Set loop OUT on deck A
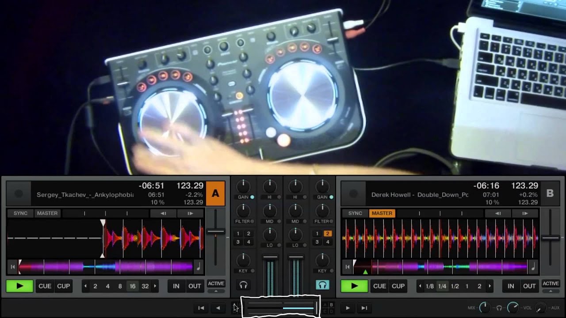The height and width of the screenshot is (318, 566). click(x=195, y=286)
